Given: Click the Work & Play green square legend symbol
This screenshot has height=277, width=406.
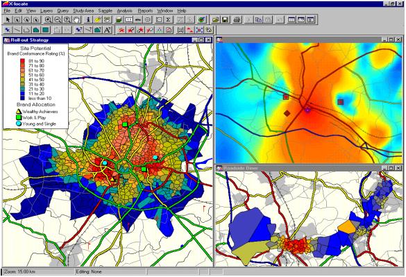Looking at the screenshot, I should 19,117.
